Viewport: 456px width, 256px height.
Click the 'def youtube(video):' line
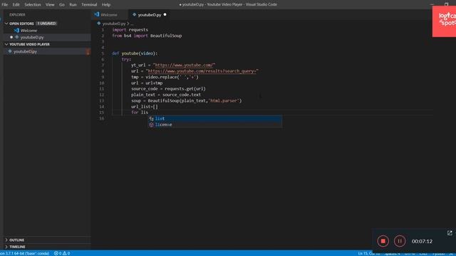(135, 53)
